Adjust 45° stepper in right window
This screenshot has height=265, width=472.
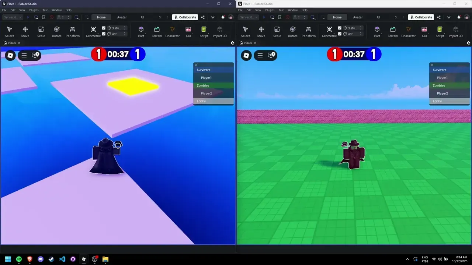[x=361, y=34]
